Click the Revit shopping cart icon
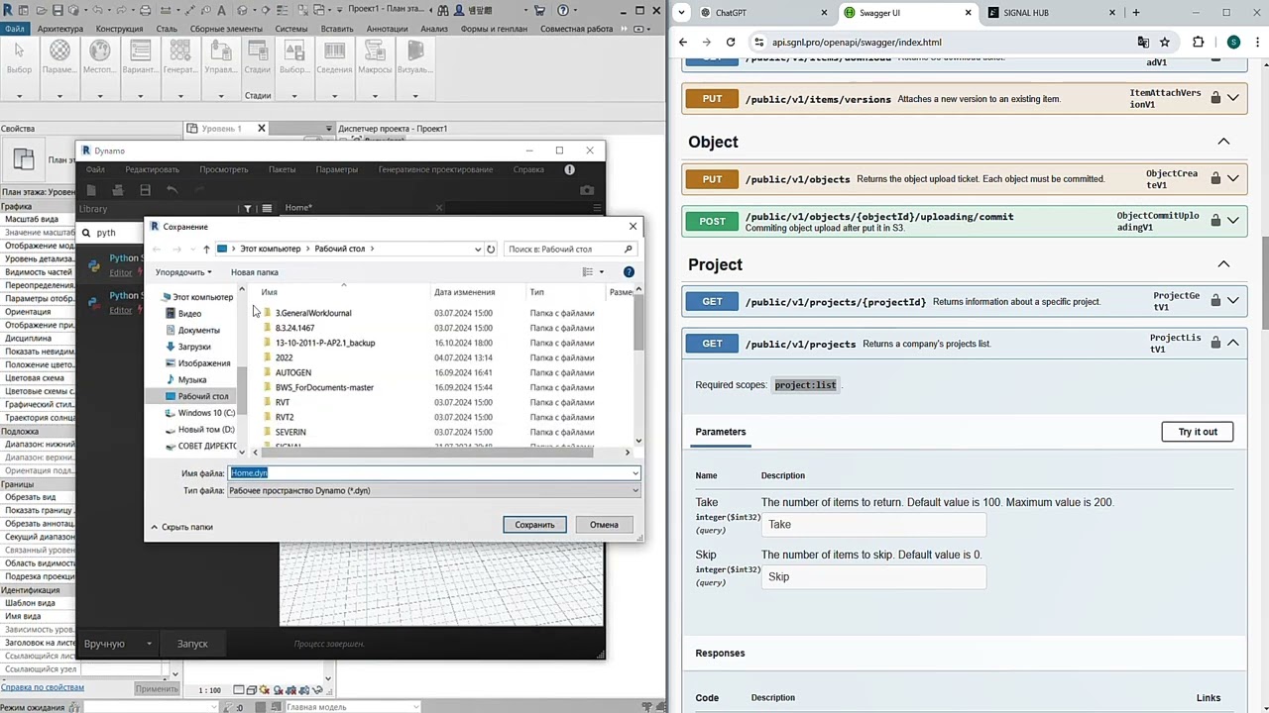Screen dimensions: 1269x713 click(540, 10)
